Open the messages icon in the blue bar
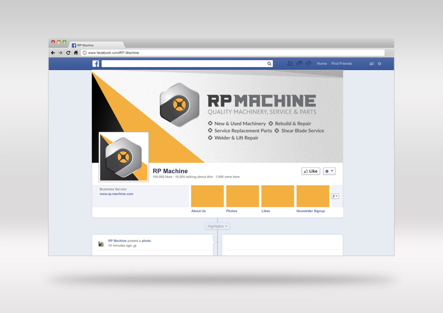This screenshot has width=443, height=313. (299, 64)
